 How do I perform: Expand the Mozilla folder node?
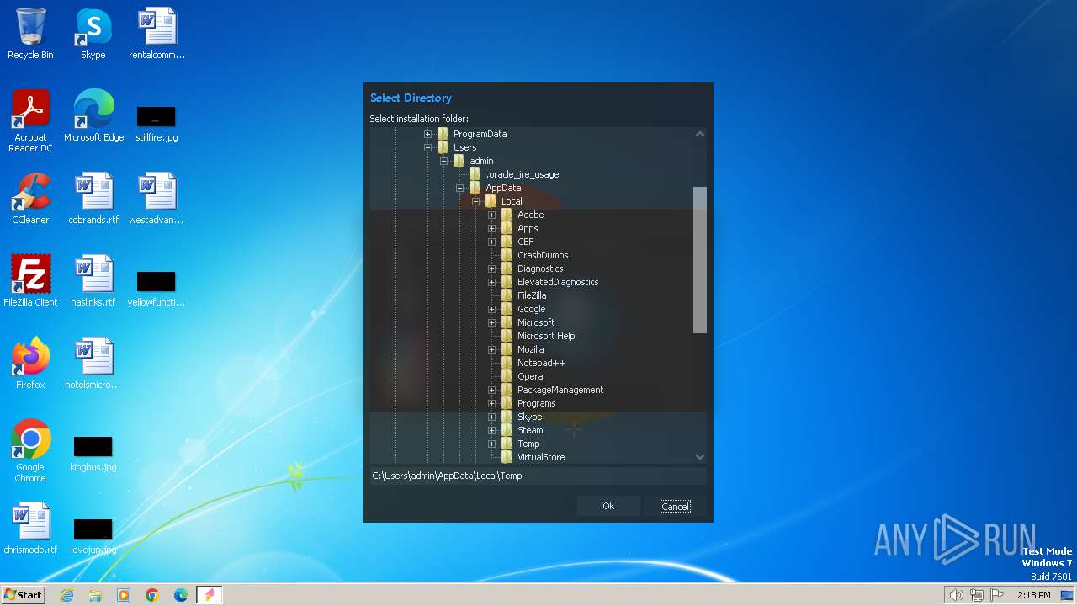(x=491, y=349)
